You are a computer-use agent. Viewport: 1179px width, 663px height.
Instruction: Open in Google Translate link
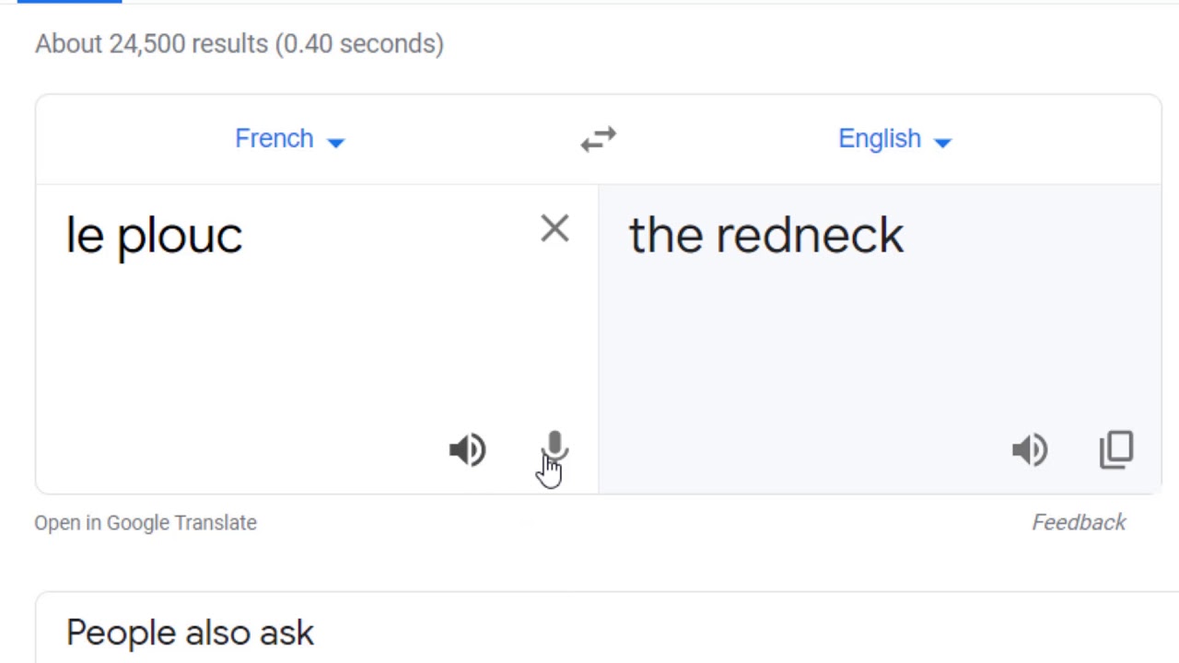146,523
